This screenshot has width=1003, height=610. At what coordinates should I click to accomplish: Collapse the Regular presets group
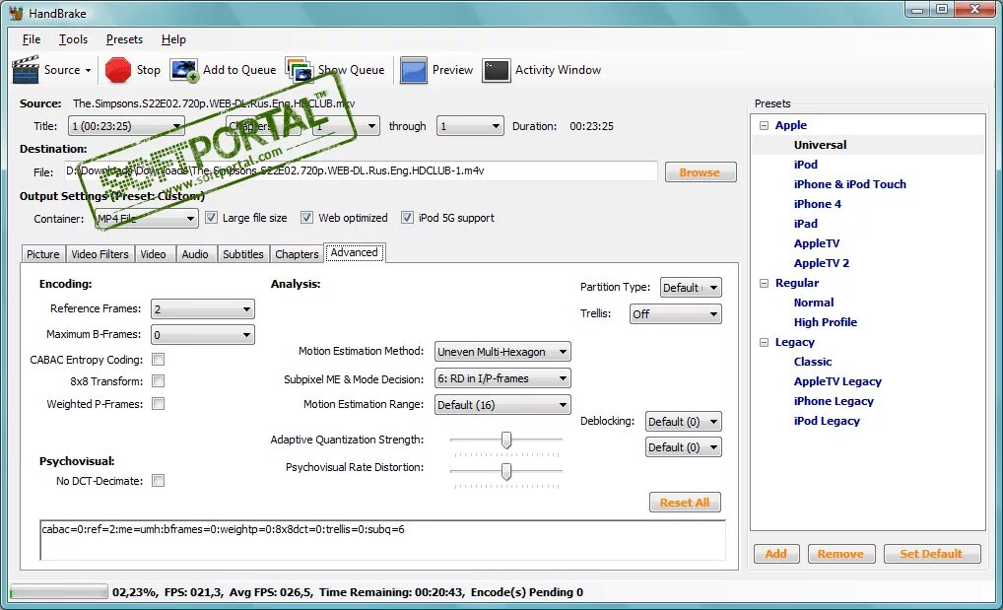click(764, 283)
